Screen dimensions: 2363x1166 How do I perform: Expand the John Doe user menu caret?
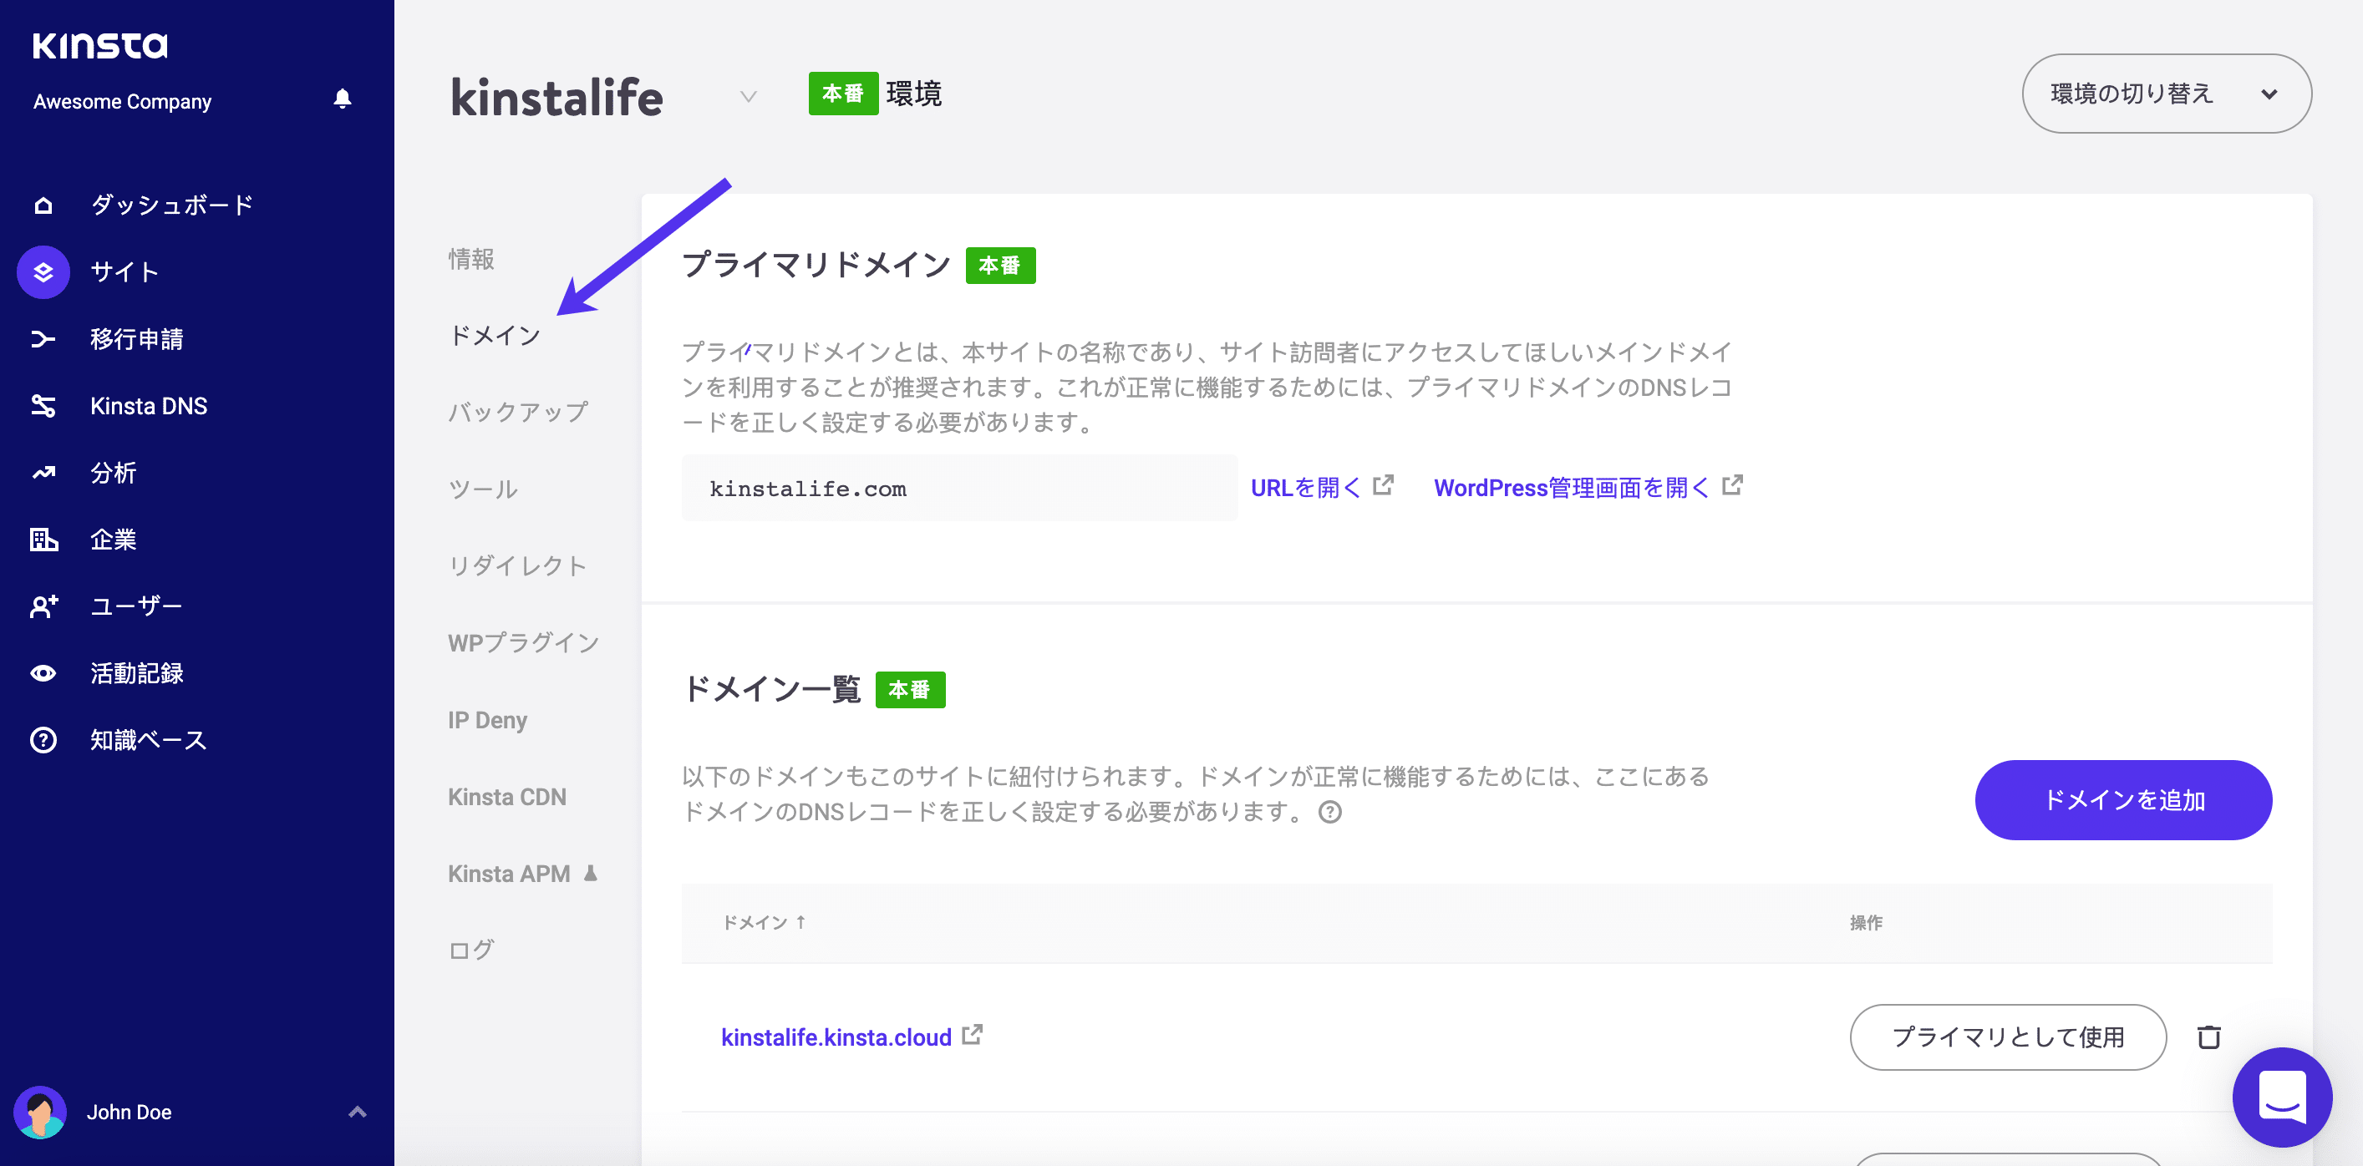point(358,1112)
